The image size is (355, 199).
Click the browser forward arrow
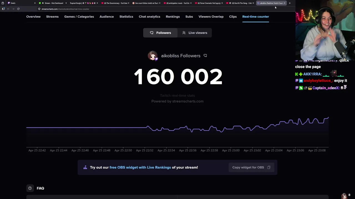[13, 9]
